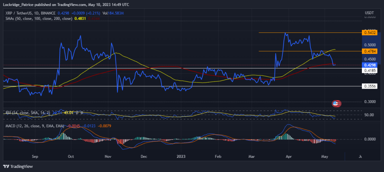Click the TradingView logo at bottom left
The height and width of the screenshot is (172, 384).
18,166
